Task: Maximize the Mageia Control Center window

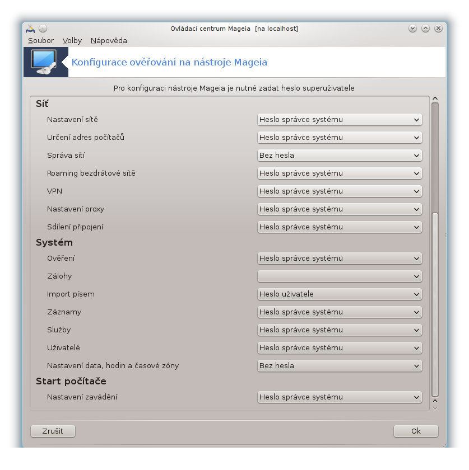Action: pos(425,29)
